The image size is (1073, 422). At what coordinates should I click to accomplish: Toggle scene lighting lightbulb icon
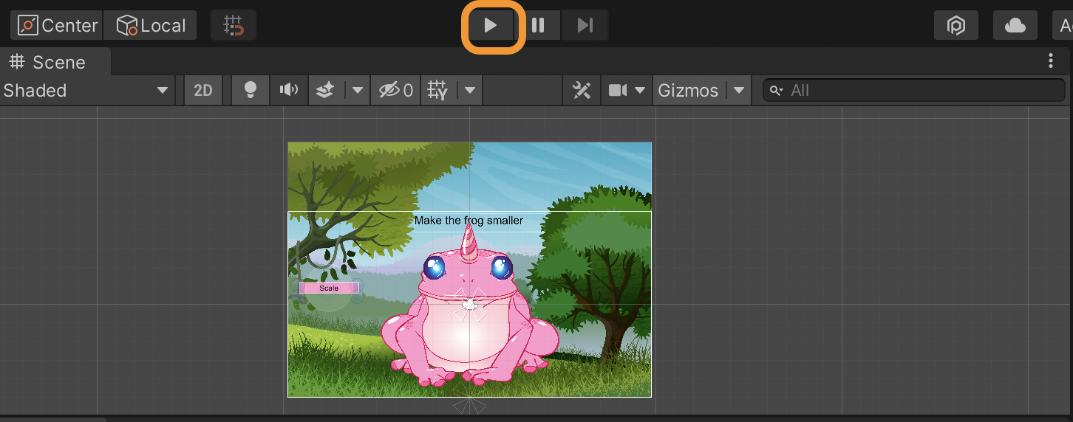251,91
